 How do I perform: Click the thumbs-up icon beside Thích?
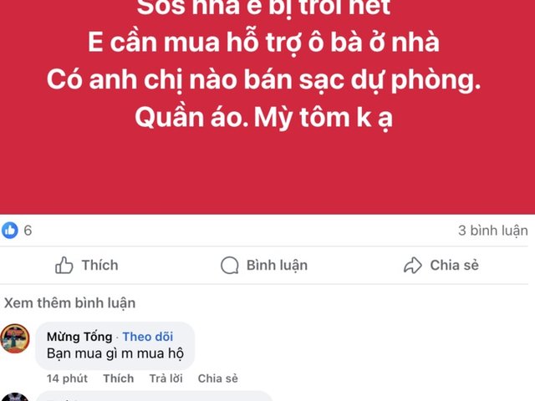(x=64, y=266)
